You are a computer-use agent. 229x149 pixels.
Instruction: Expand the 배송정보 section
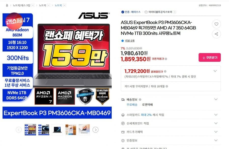[x=216, y=99]
